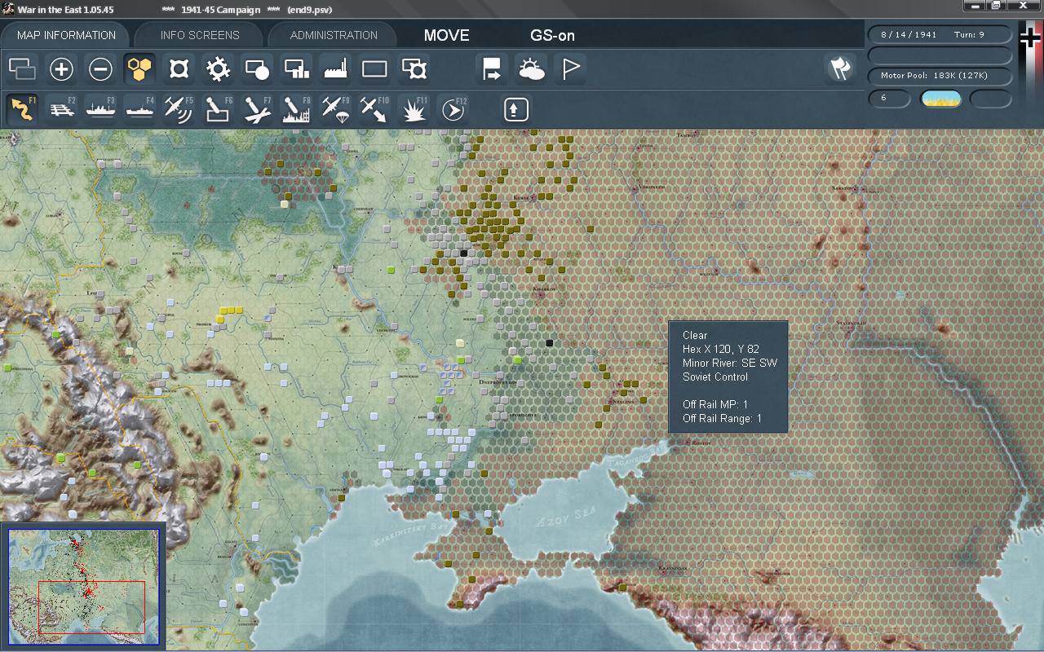Viewport: 1044px width, 652px height.
Task: Select F2 rail mode
Action: click(x=61, y=109)
